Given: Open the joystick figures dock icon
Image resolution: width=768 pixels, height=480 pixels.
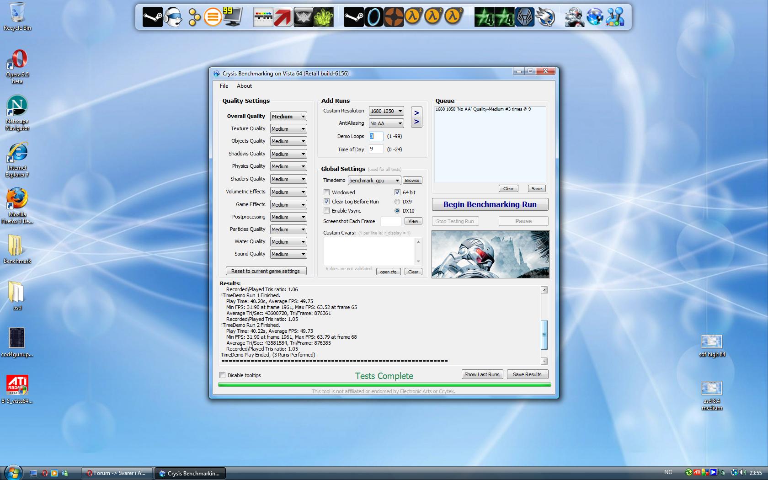Looking at the screenshot, I should pyautogui.click(x=615, y=17).
